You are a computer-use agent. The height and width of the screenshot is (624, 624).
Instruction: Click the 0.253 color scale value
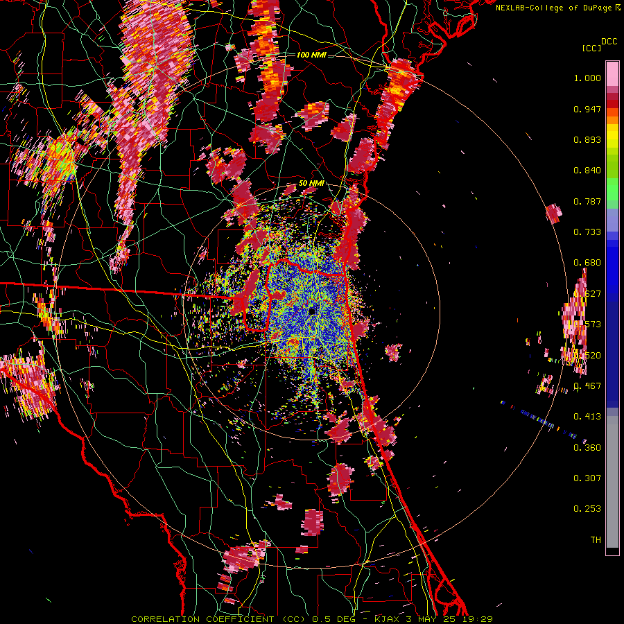point(587,509)
